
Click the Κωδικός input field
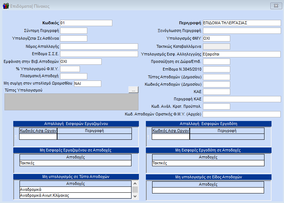(x=86, y=23)
